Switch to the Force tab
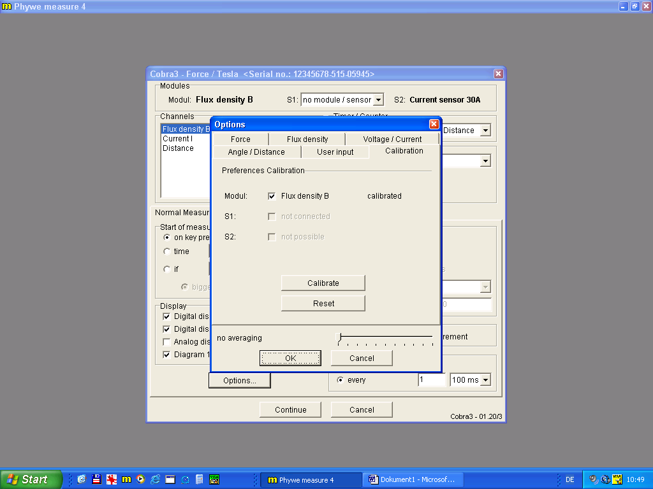Screen dimensions: 653x489 click(240, 139)
